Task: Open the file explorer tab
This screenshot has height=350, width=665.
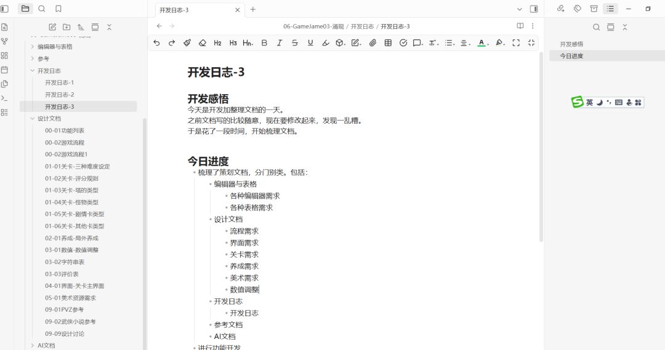Action: pos(25,9)
